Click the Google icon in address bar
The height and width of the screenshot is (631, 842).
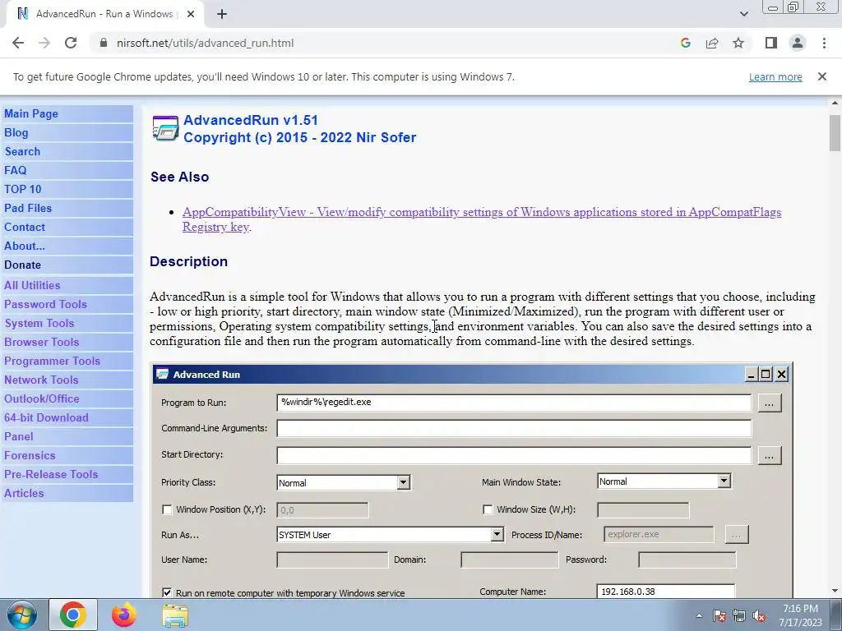click(685, 43)
